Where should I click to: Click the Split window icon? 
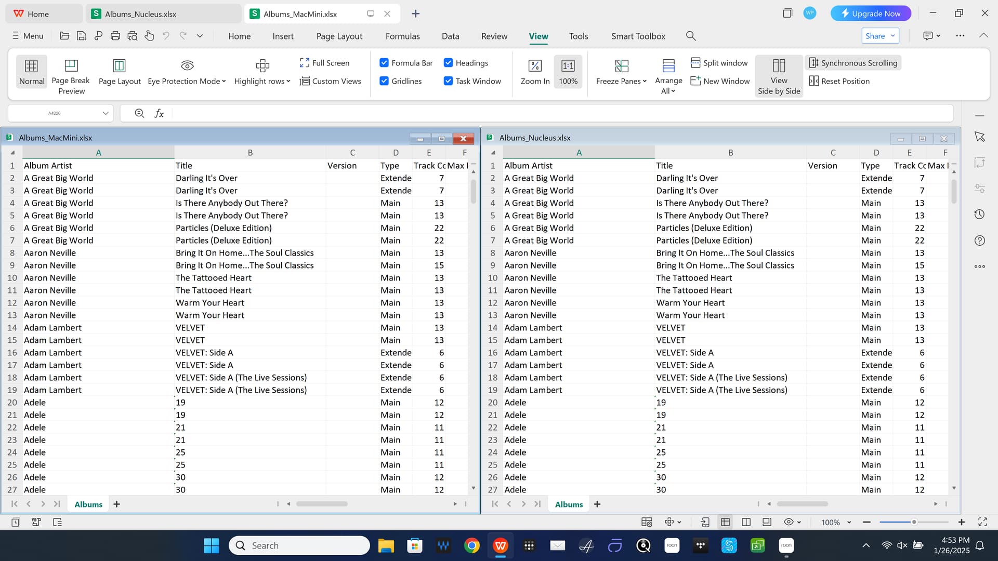pos(695,63)
